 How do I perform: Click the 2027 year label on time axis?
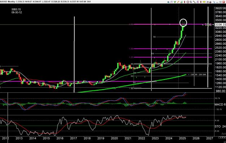point(210,138)
